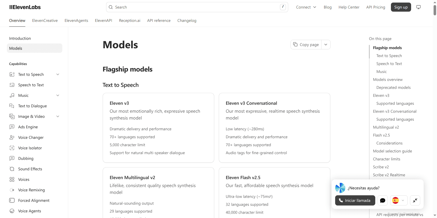The height and width of the screenshot is (218, 437).
Task: Open the Blog link
Action: pos(328,7)
